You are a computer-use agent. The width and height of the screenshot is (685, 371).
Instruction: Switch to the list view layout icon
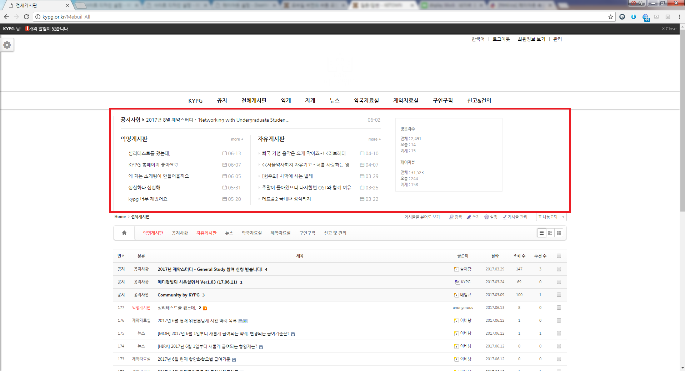pyautogui.click(x=541, y=233)
